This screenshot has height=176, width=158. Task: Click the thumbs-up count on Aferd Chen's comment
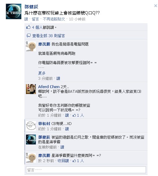pyautogui.click(x=78, y=115)
